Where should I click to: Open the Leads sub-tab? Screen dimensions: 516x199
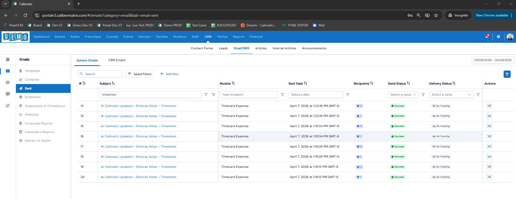[x=223, y=48]
